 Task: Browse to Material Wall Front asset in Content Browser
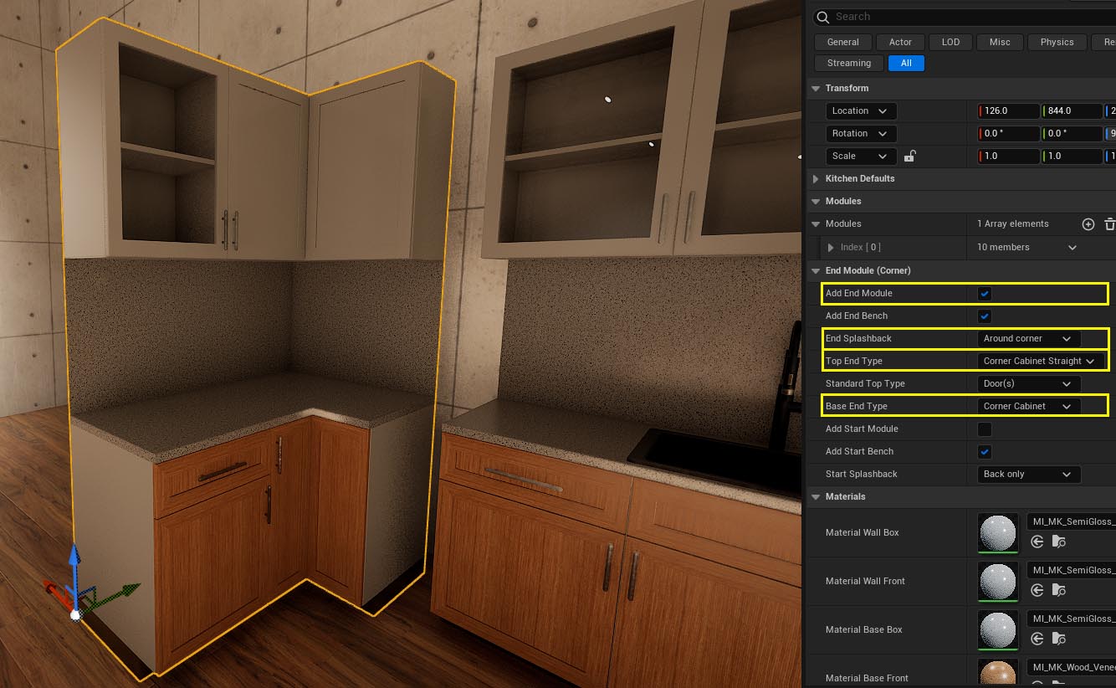point(1058,590)
